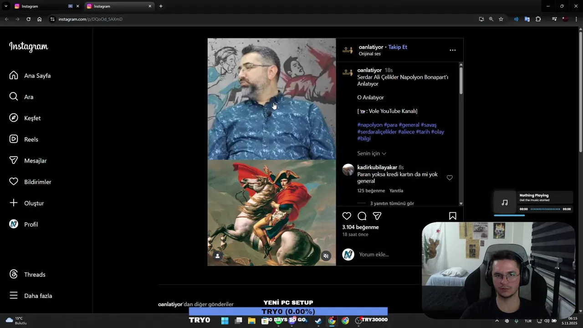
Task: Like kadirkubilayakar's comment
Action: (x=450, y=178)
